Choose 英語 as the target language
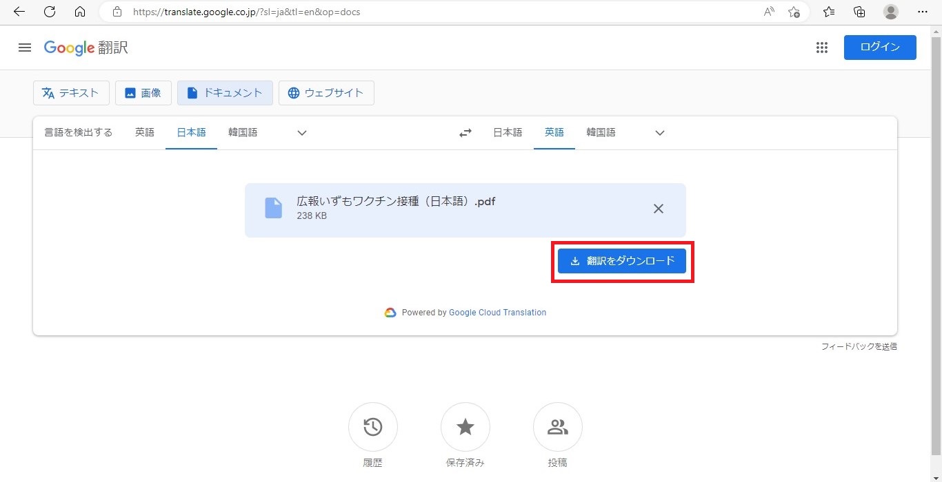Viewport: 942px width, 482px height. (554, 132)
